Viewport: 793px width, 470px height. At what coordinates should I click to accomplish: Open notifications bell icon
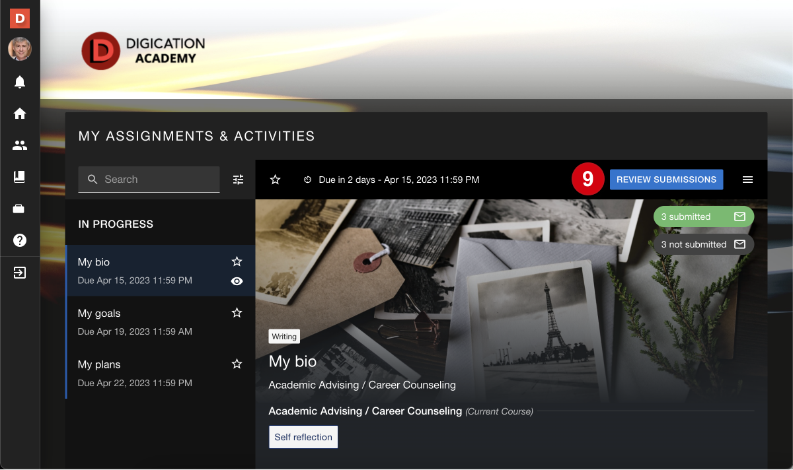pos(20,82)
